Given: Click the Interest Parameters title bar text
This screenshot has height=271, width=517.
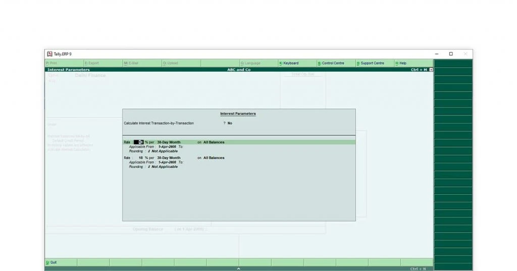Looking at the screenshot, I should (x=69, y=70).
